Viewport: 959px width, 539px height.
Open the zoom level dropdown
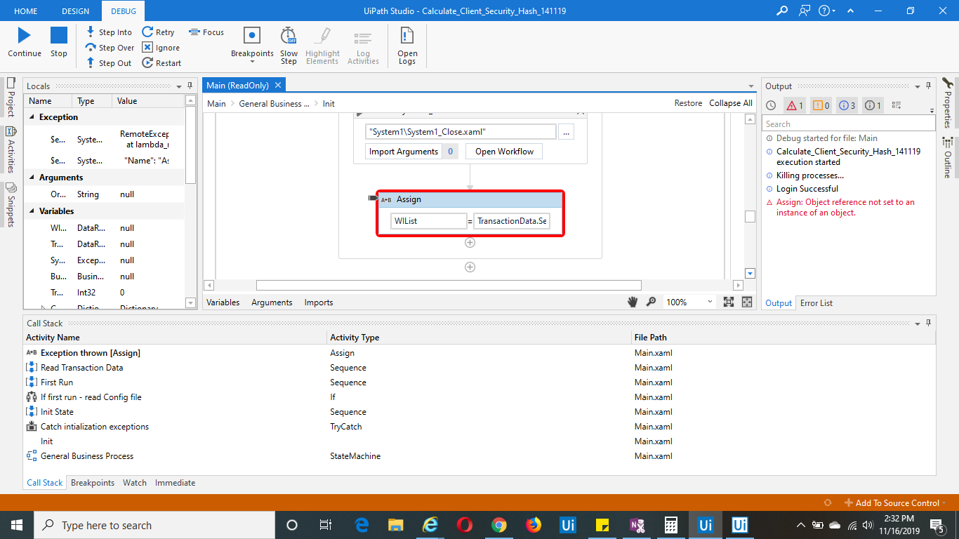(710, 302)
